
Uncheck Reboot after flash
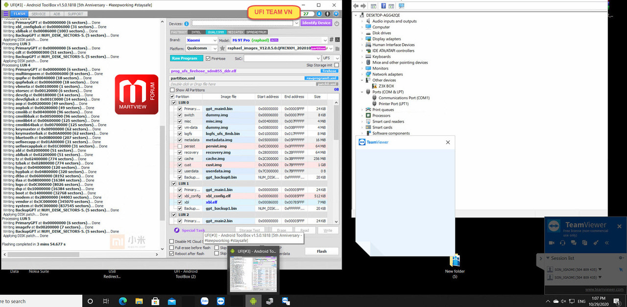(171, 254)
